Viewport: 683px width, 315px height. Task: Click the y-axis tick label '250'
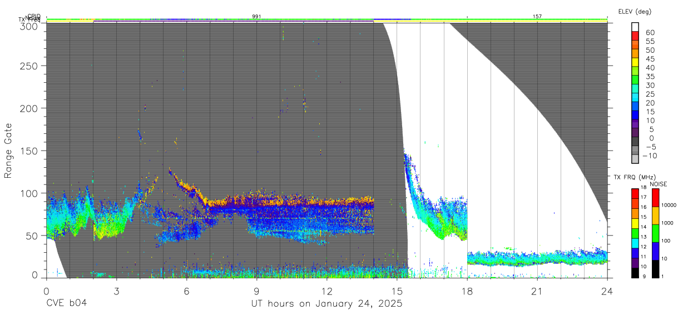point(29,66)
